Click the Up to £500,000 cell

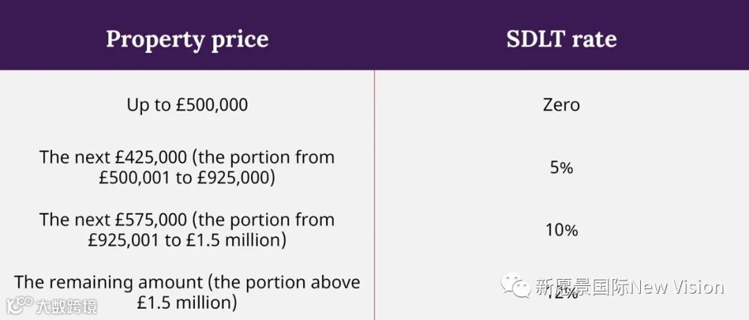[187, 105]
